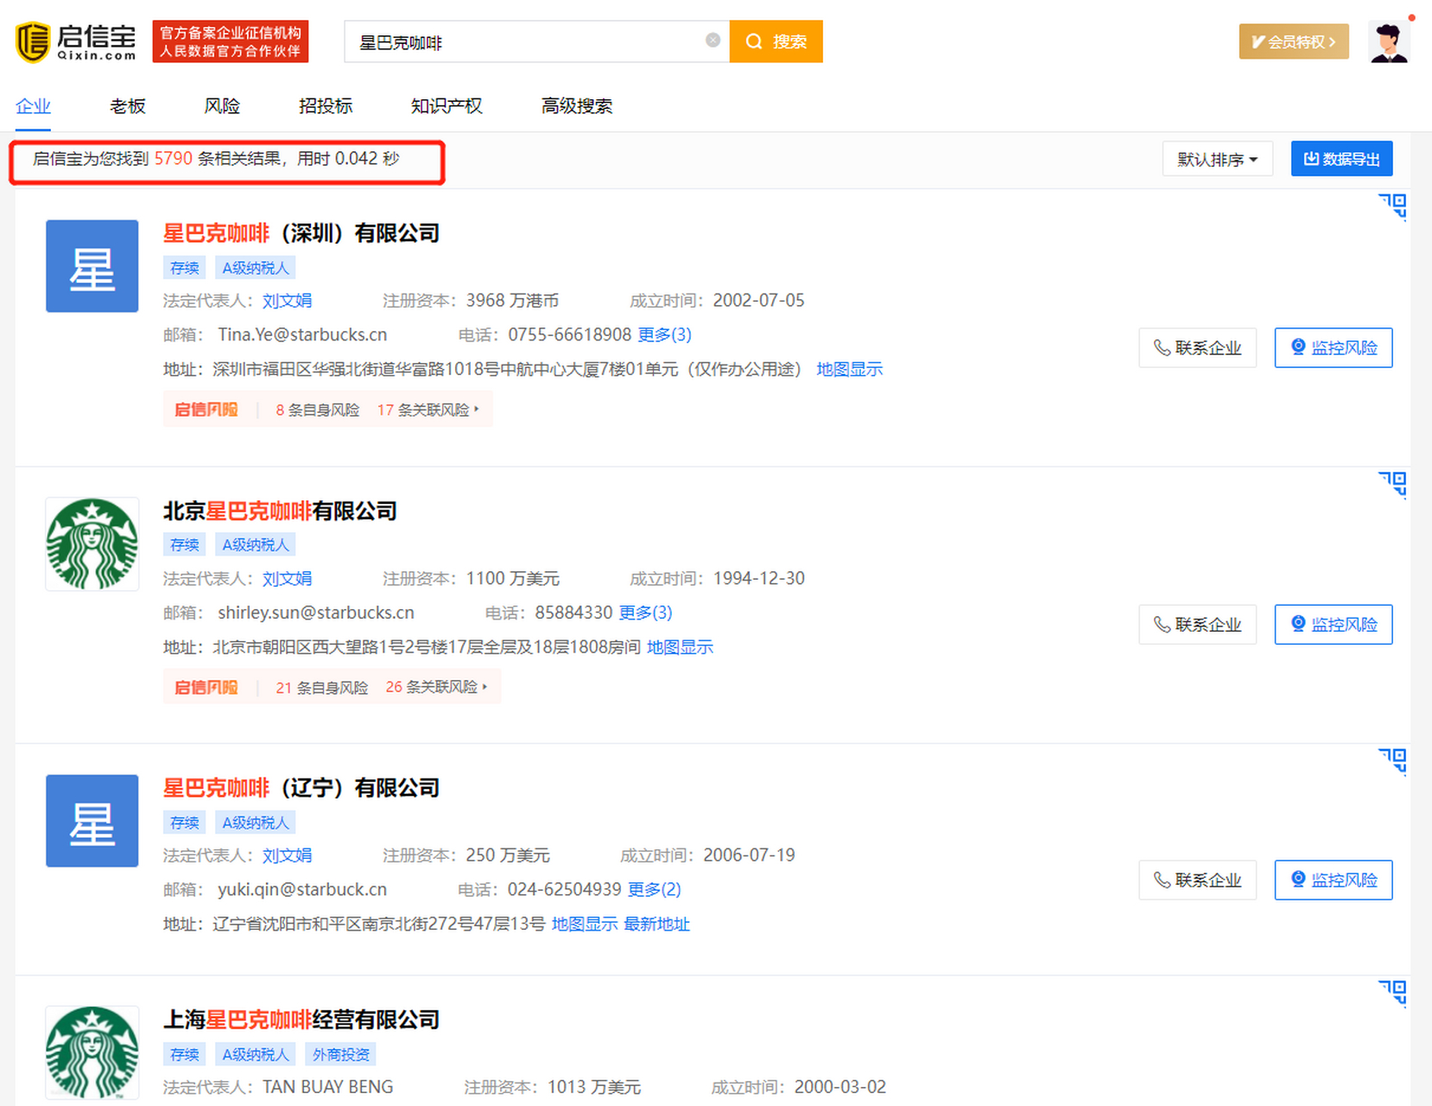Click 联系企业 for the Liaoning company
The height and width of the screenshot is (1106, 1432).
(1197, 880)
